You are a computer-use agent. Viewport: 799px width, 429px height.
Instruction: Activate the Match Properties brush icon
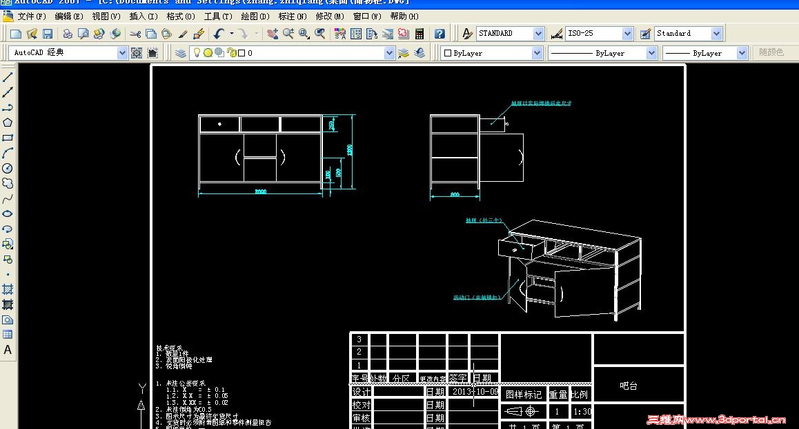point(182,34)
